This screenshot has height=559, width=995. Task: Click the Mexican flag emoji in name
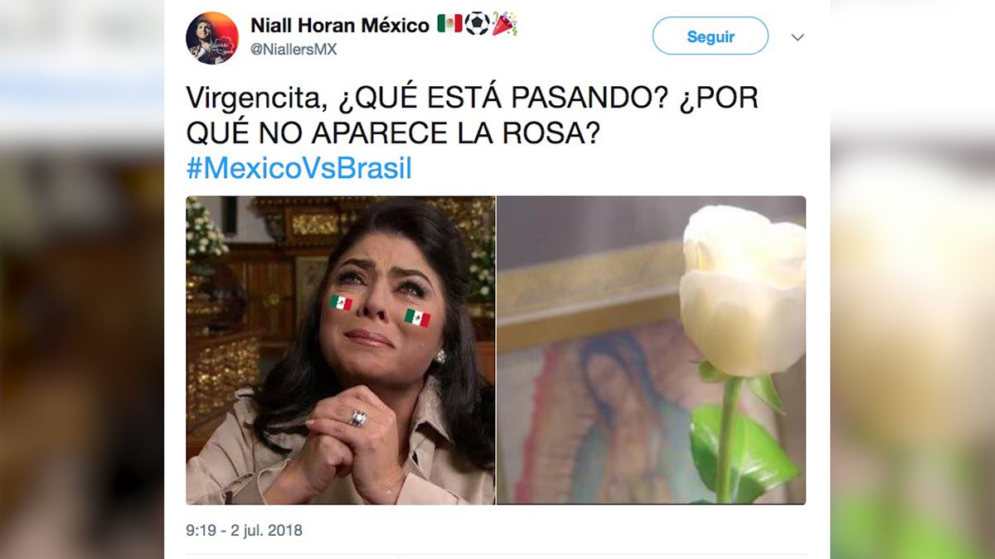tap(449, 24)
